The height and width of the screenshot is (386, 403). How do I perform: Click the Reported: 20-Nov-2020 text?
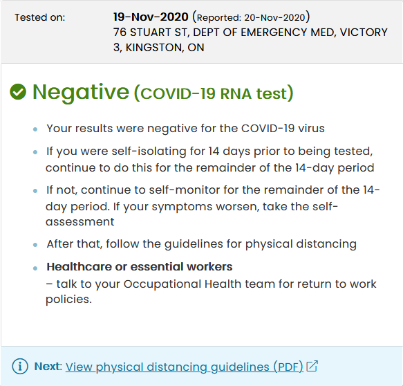point(251,17)
